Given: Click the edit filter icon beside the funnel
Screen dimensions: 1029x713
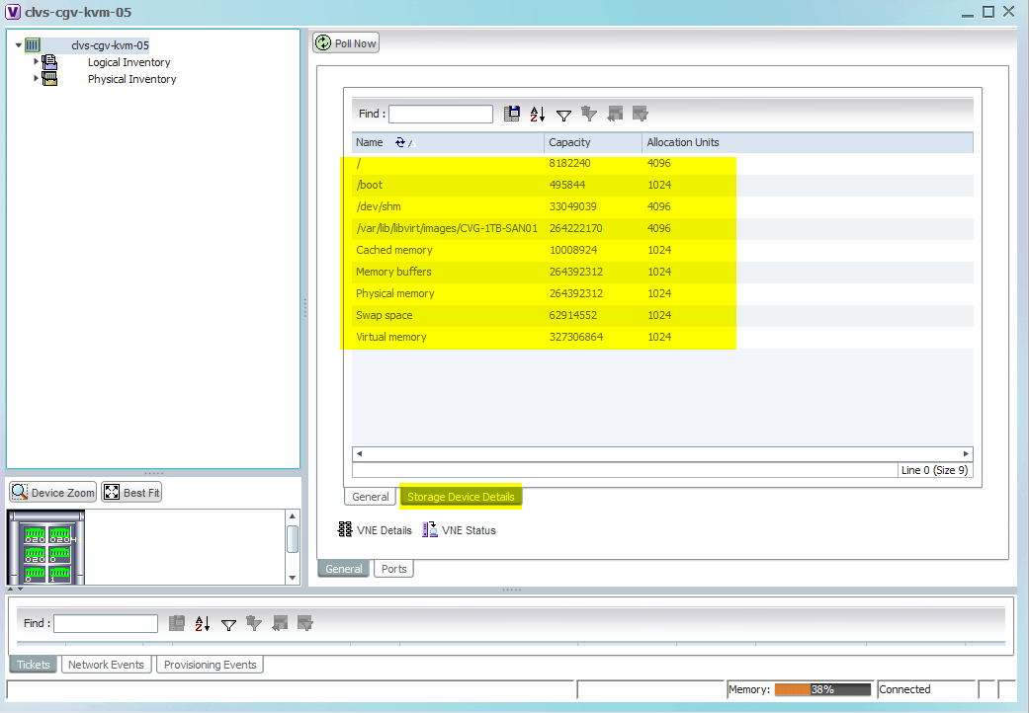Looking at the screenshot, I should (x=589, y=114).
